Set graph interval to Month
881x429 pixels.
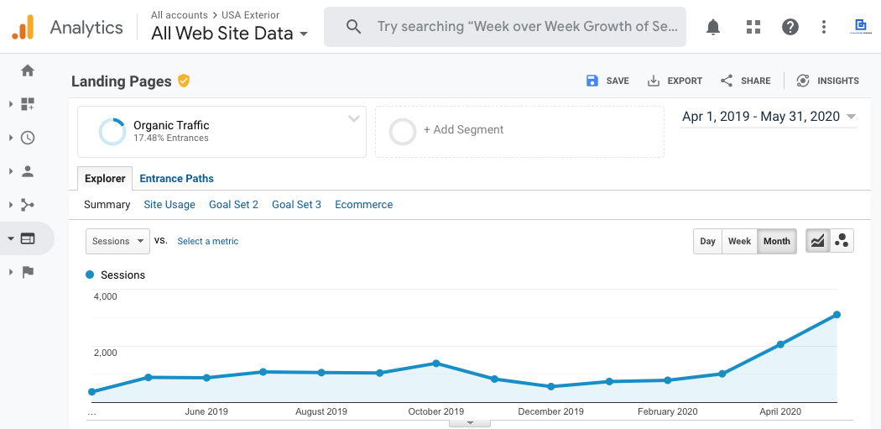[776, 241]
